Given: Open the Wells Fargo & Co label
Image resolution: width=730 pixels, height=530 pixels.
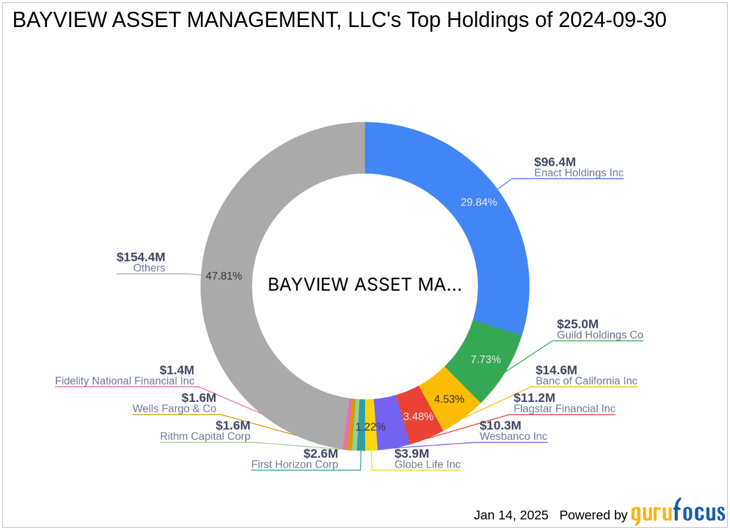Looking at the screenshot, I should tap(173, 408).
